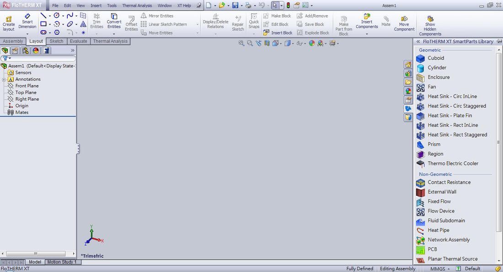Open the File menu
The width and height of the screenshot is (503, 272).
coord(55,5)
